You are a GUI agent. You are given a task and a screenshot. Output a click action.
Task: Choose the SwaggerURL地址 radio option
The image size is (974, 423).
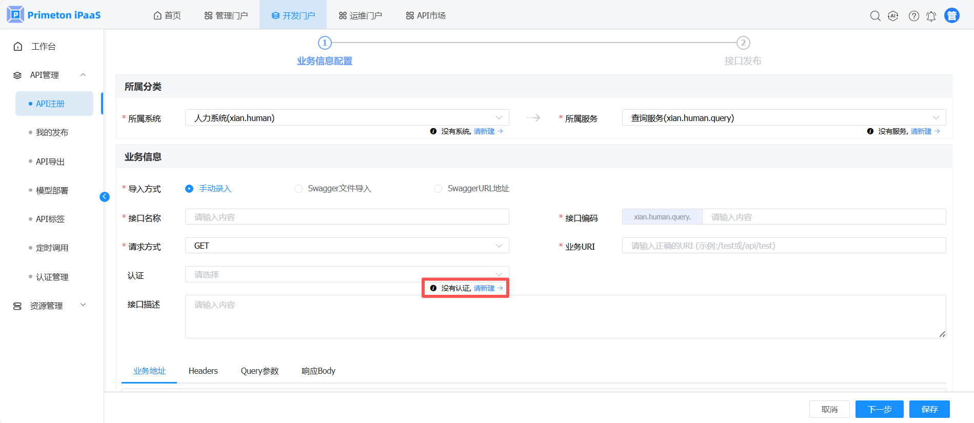pos(438,189)
